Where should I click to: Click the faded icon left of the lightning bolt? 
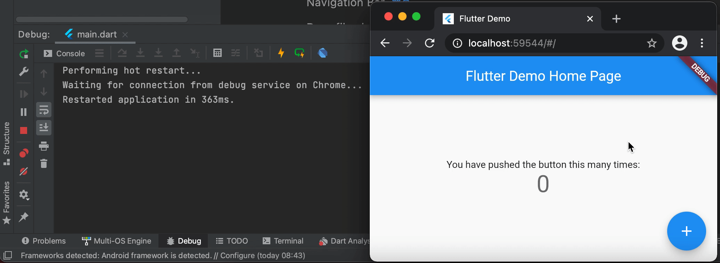tap(258, 53)
